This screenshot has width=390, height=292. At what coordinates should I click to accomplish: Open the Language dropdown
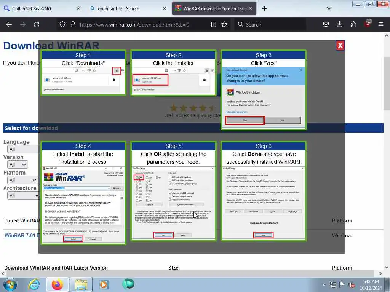[x=23, y=149]
